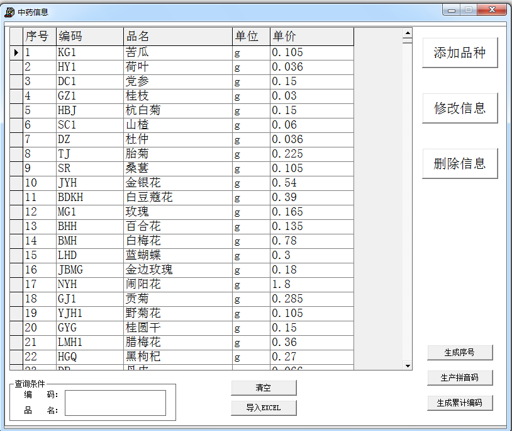Click the 生成序号 button
This screenshot has height=431, width=512.
[x=460, y=353]
